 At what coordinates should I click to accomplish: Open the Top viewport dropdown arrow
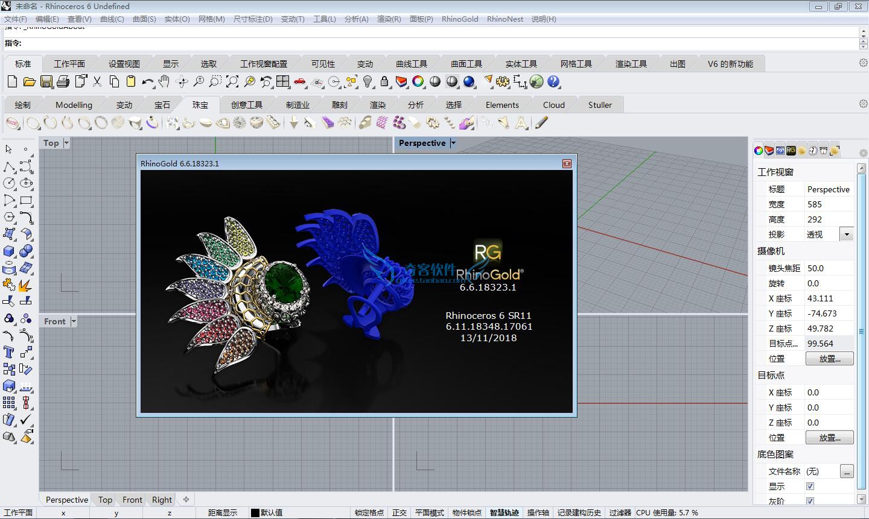tap(66, 143)
